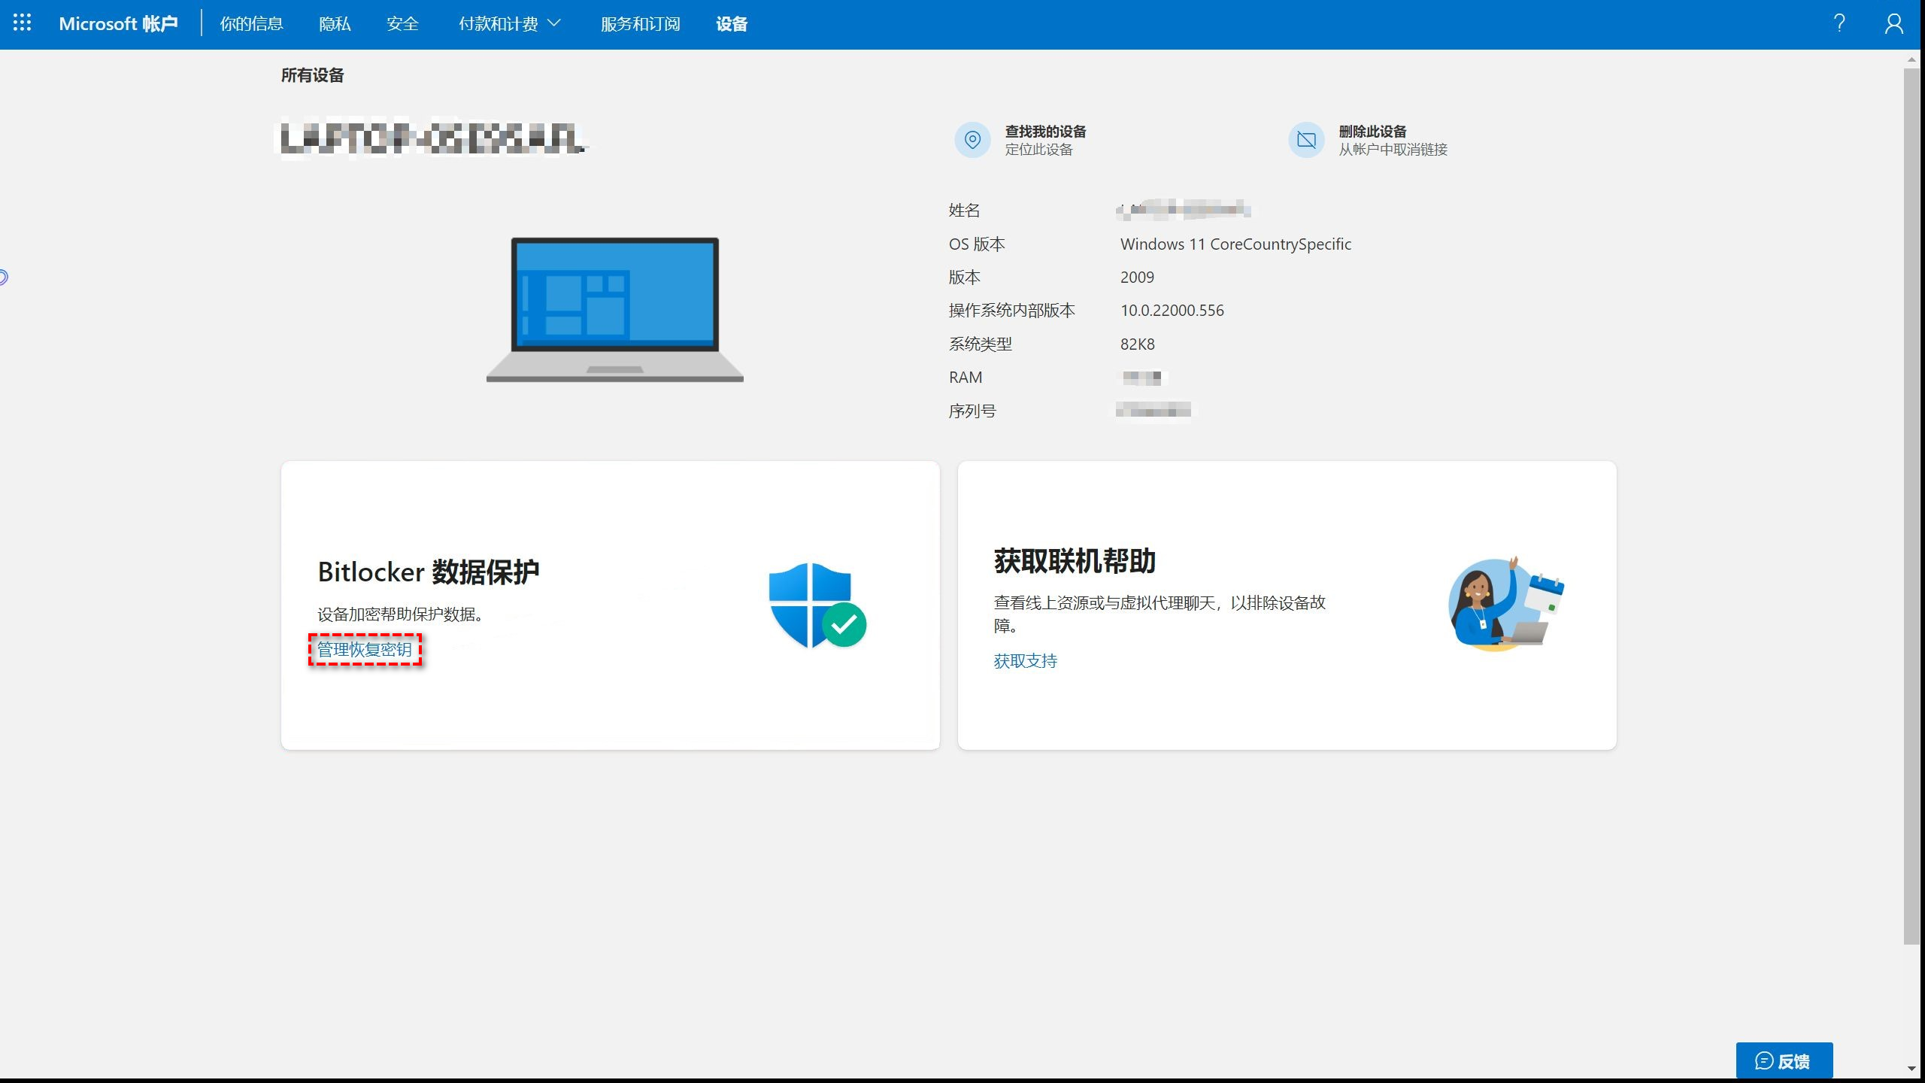The image size is (1925, 1083).
Task: Open the 获取支持 link
Action: point(1025,661)
